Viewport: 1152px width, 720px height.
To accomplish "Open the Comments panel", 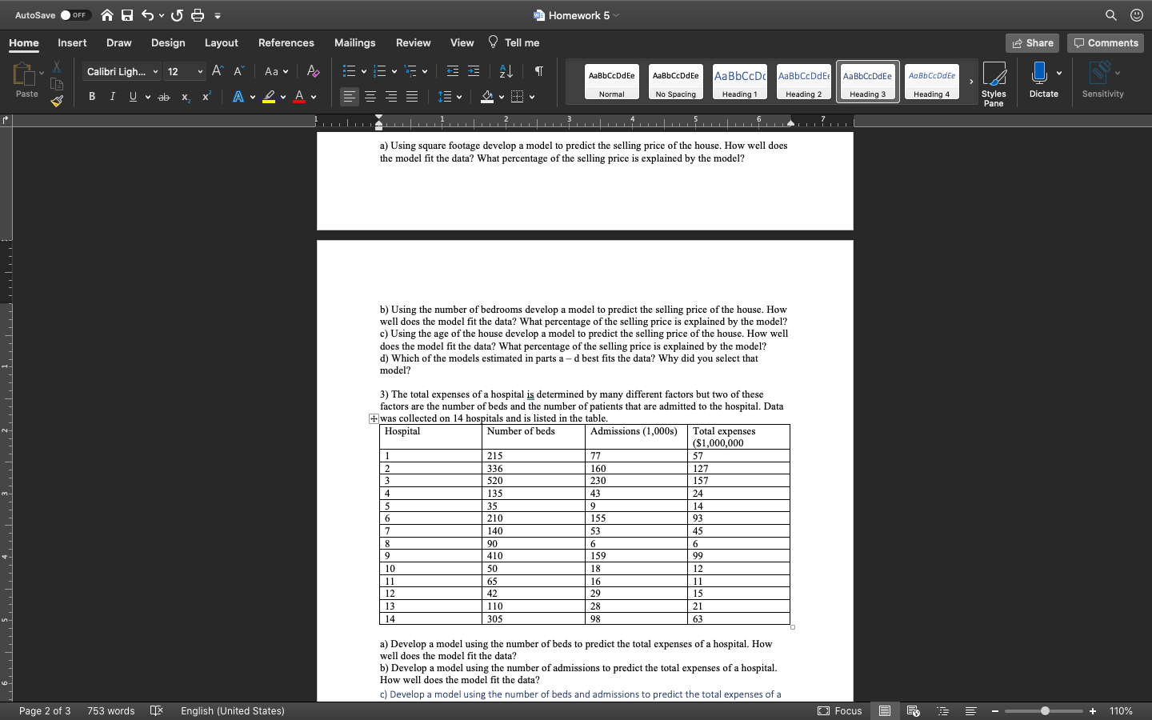I will (x=1105, y=42).
